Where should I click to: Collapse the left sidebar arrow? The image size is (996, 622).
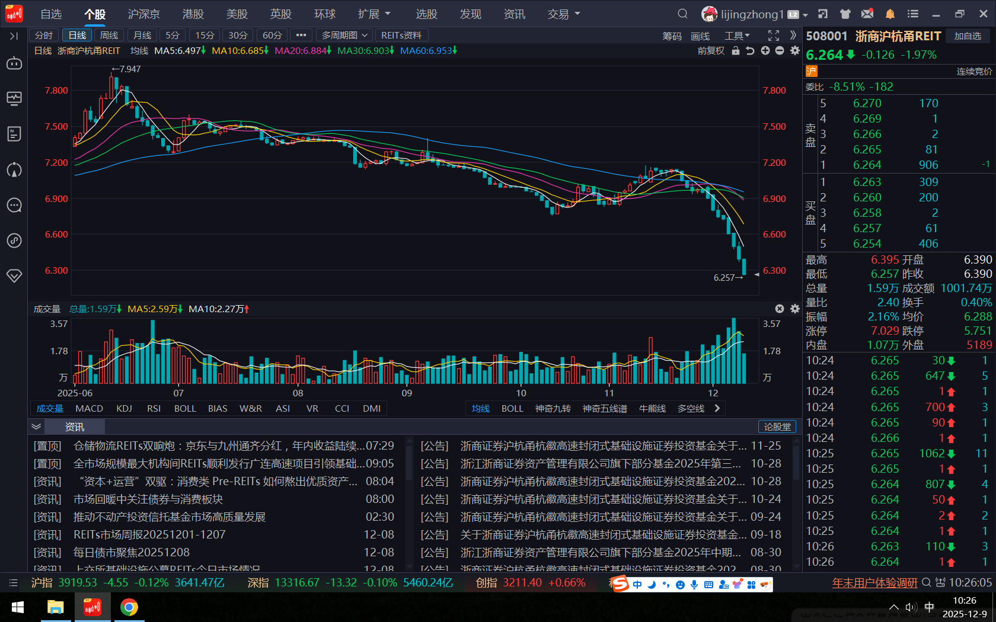tap(14, 36)
